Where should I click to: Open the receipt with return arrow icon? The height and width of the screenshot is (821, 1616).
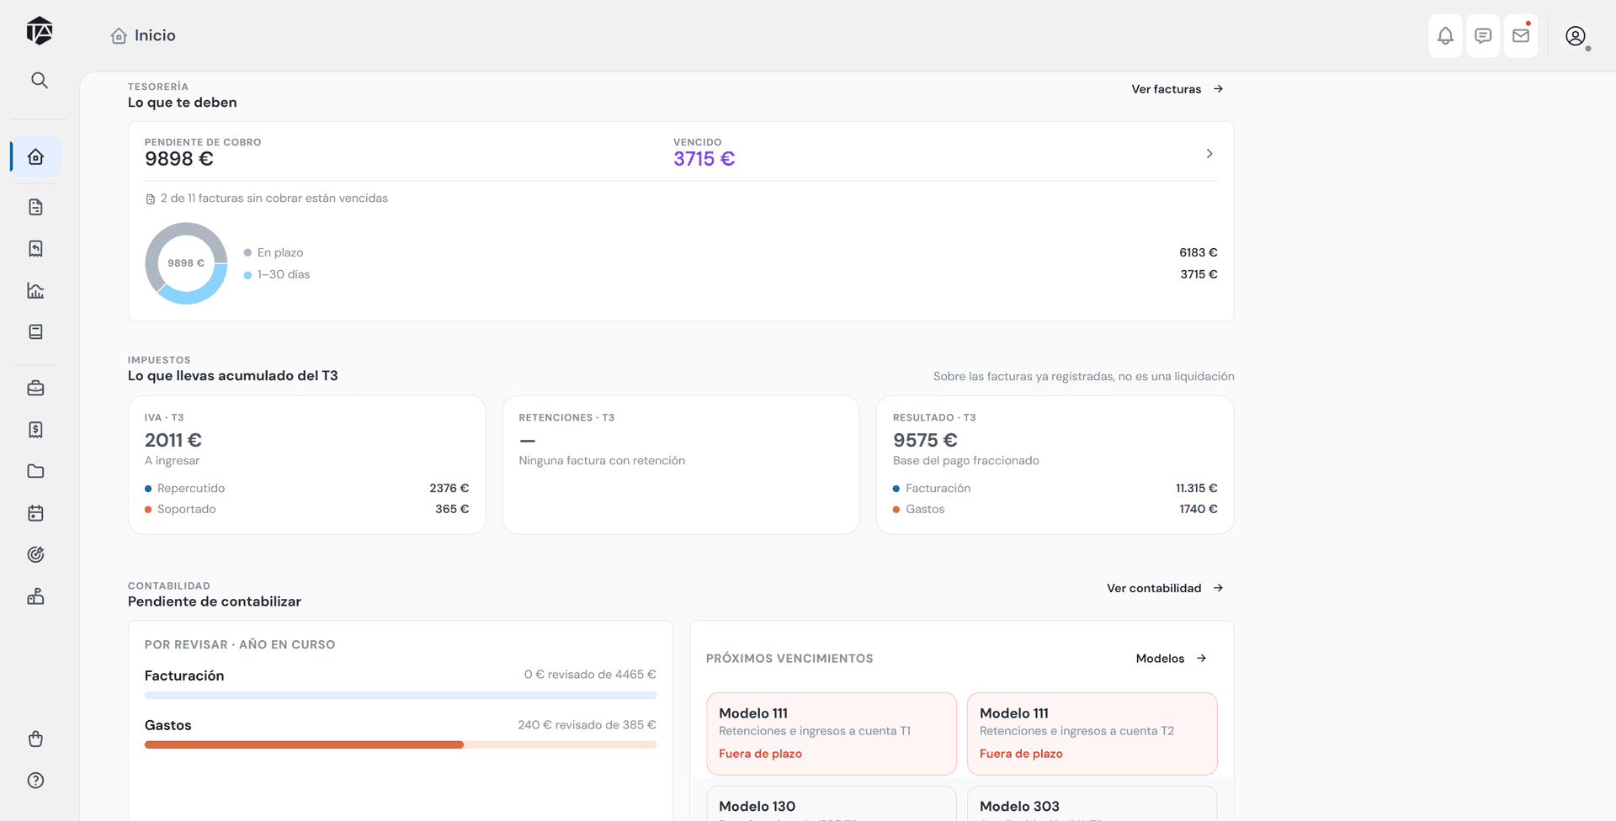click(35, 248)
